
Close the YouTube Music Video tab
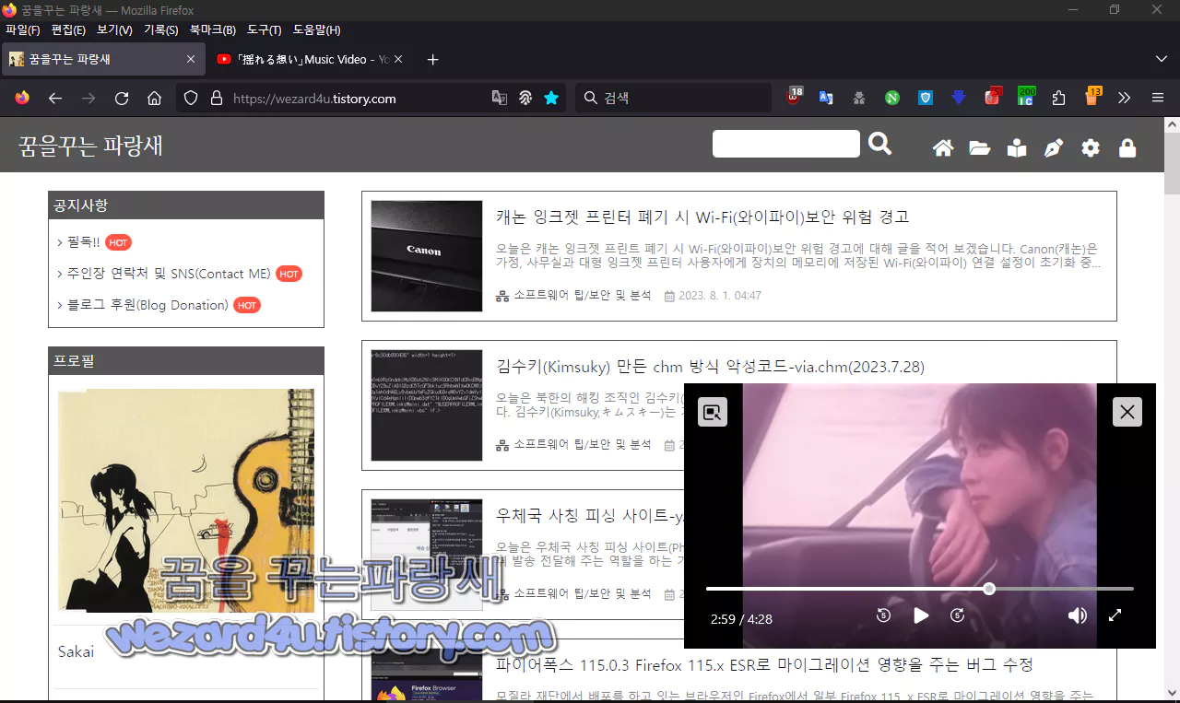tap(397, 59)
